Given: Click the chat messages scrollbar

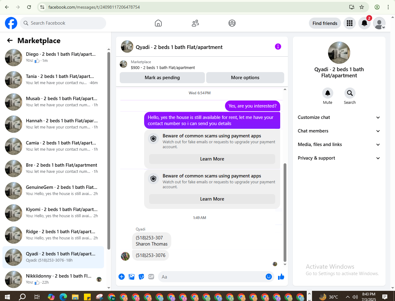Looking at the screenshot, I should point(285,212).
